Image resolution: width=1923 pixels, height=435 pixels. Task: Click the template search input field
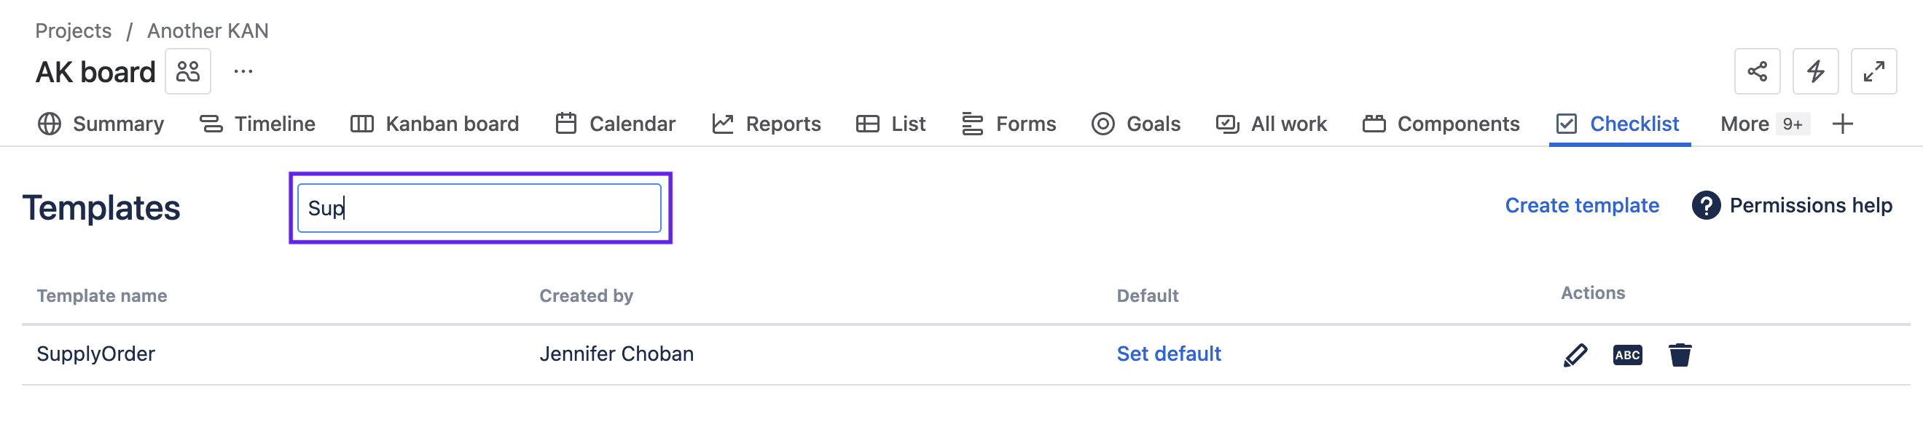[x=479, y=207]
